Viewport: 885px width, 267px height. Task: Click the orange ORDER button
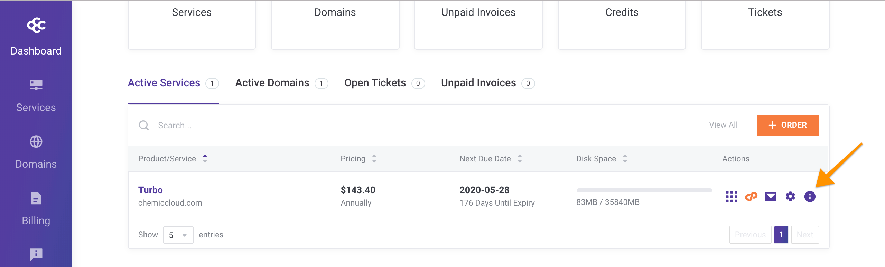(x=788, y=125)
